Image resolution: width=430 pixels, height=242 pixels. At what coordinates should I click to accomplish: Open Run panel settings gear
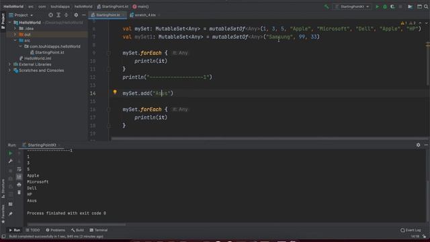[x=418, y=145]
